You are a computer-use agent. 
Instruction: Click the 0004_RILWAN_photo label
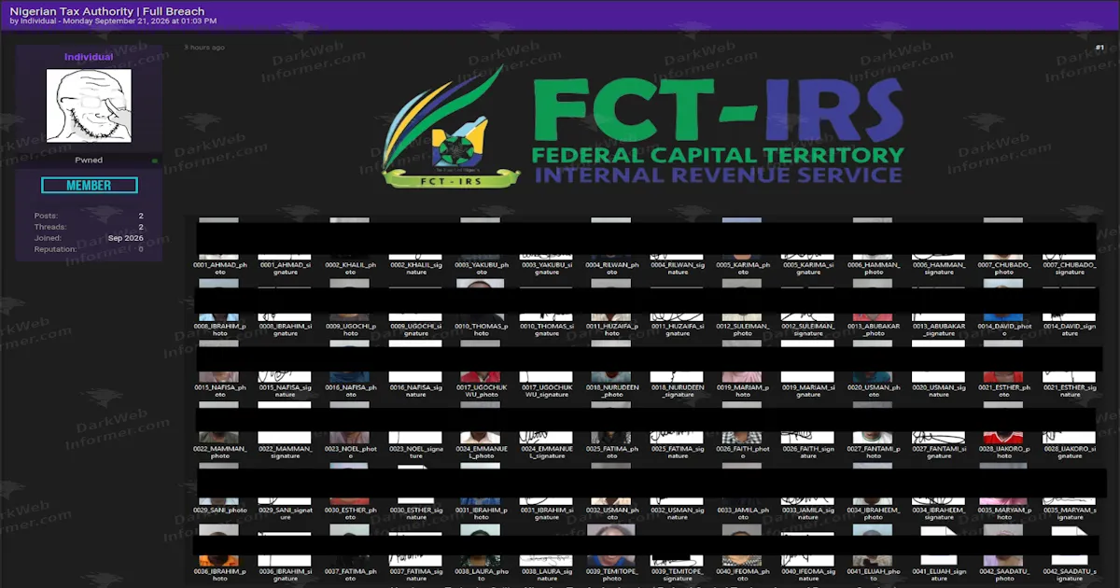click(x=612, y=269)
